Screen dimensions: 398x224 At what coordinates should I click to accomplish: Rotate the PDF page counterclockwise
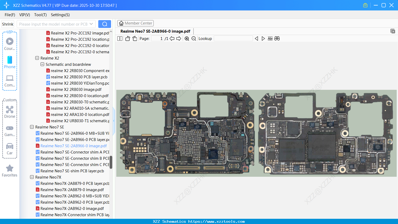(x=127, y=38)
